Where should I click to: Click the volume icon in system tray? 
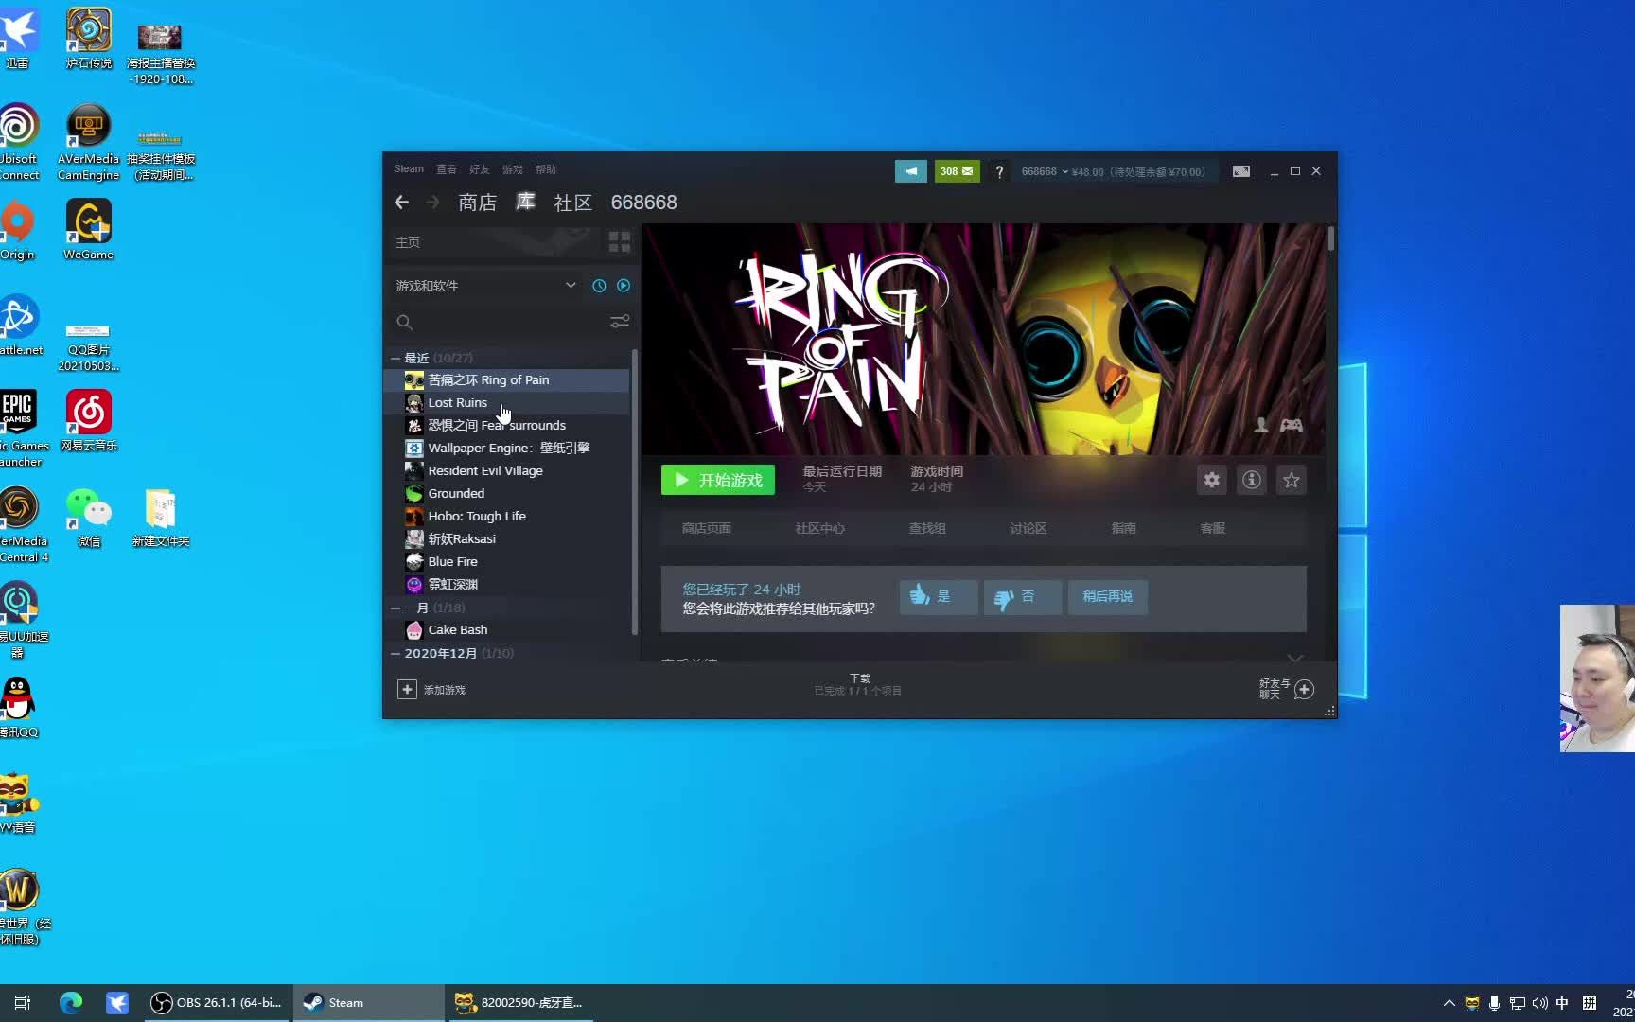[x=1539, y=1003]
